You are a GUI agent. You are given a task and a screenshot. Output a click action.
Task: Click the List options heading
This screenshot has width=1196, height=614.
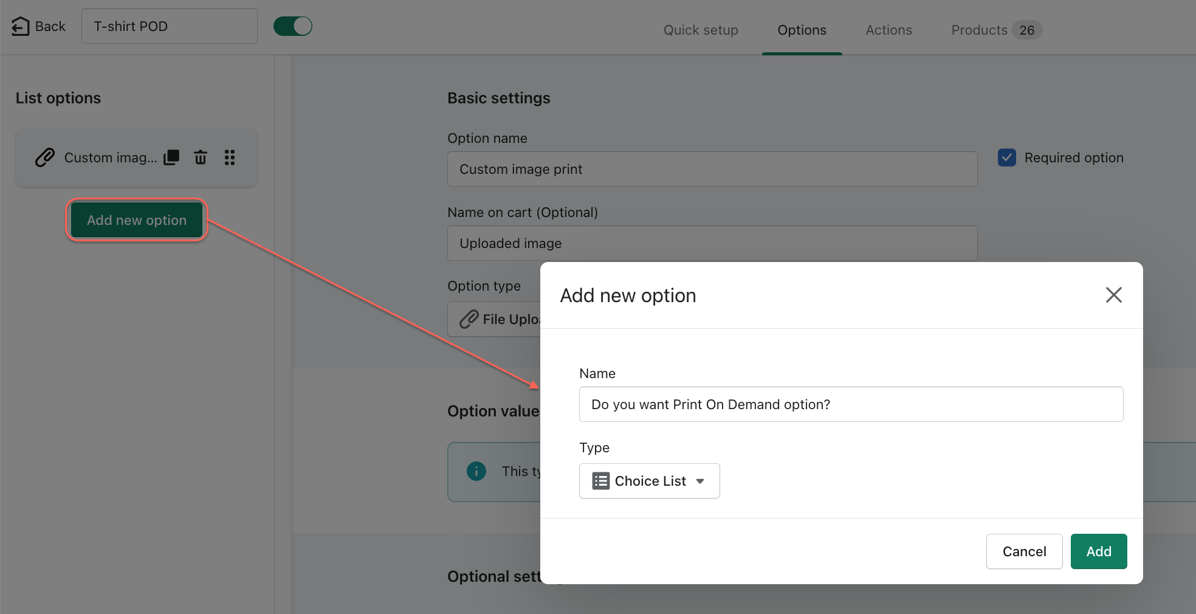58,98
